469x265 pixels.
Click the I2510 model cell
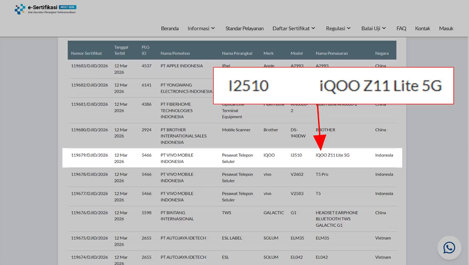[296, 155]
